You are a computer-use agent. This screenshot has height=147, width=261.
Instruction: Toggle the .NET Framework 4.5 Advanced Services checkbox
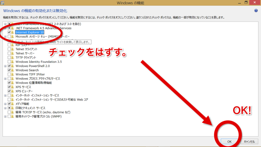point(9,28)
